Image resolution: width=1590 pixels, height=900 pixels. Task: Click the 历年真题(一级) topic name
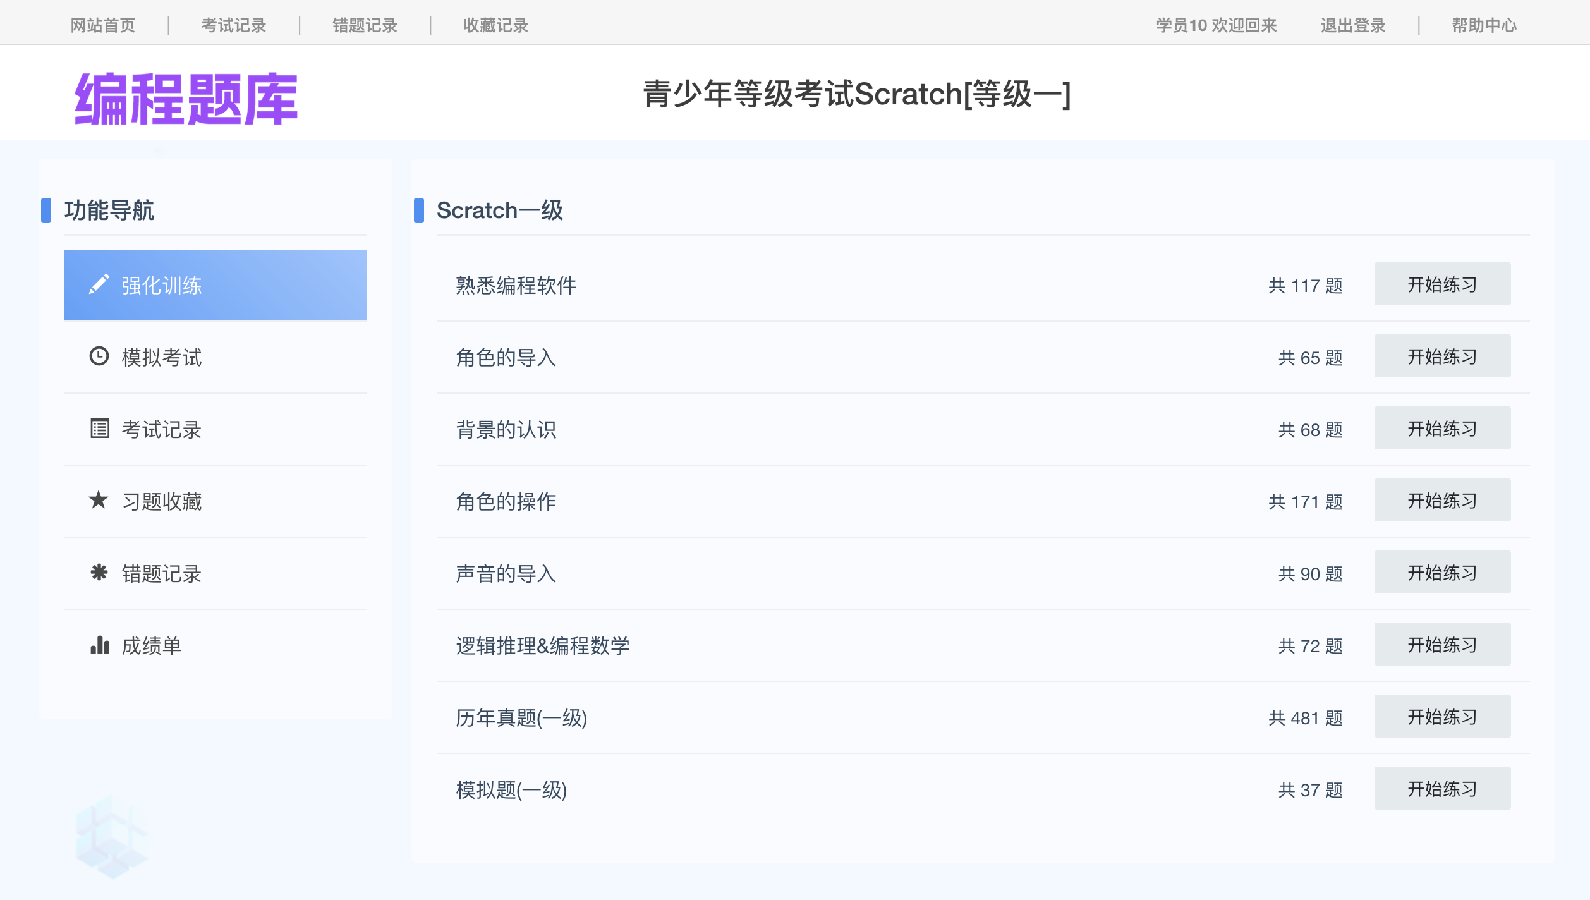521,717
